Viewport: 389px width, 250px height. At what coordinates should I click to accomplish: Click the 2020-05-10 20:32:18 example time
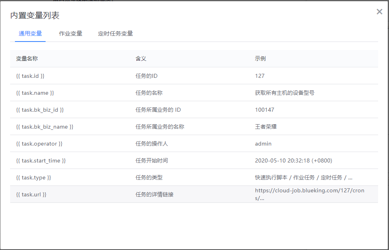[x=293, y=160]
